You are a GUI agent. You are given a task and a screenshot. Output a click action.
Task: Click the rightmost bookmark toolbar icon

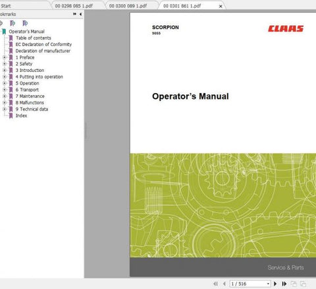(x=25, y=23)
